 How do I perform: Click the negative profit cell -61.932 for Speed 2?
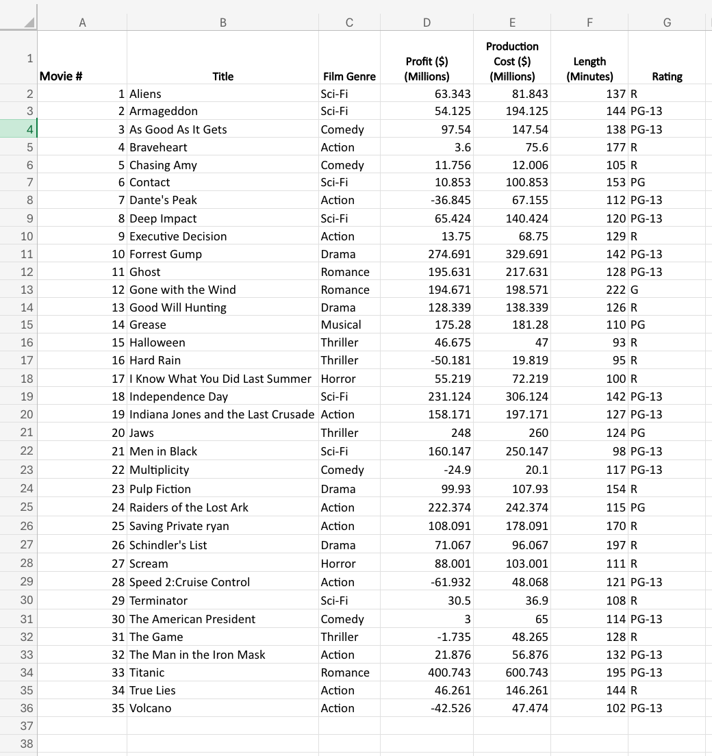(x=427, y=582)
